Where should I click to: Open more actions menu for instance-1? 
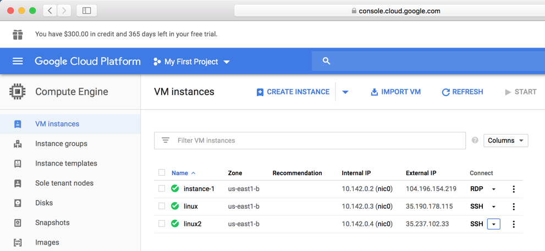[514, 189]
